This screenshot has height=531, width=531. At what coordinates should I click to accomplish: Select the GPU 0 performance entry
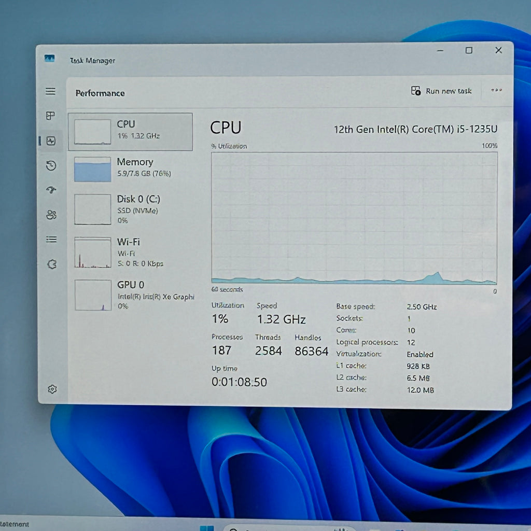click(130, 295)
